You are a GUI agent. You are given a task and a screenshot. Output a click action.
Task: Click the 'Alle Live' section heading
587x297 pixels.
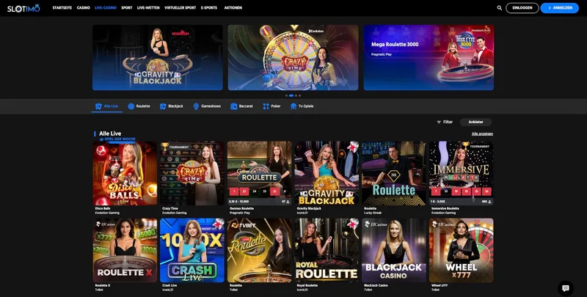[110, 133]
